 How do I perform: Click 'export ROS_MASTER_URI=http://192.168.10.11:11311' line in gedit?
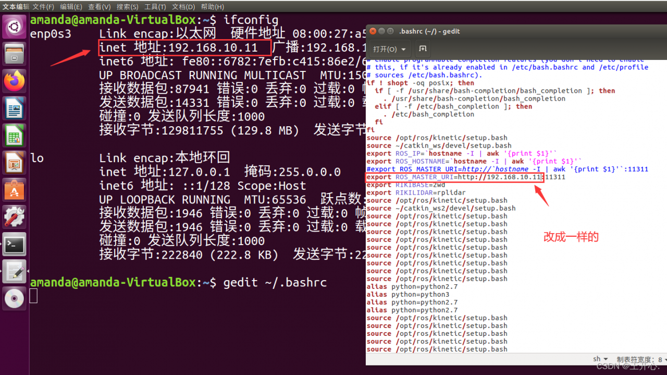465,177
